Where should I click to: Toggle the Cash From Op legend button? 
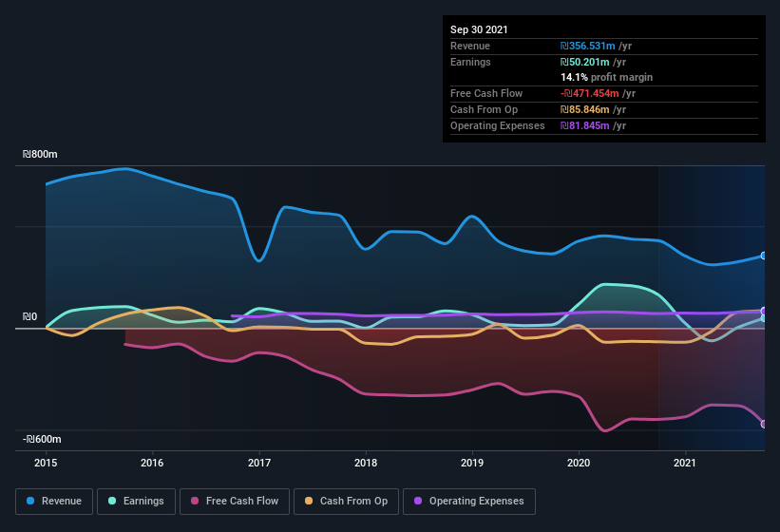[346, 501]
